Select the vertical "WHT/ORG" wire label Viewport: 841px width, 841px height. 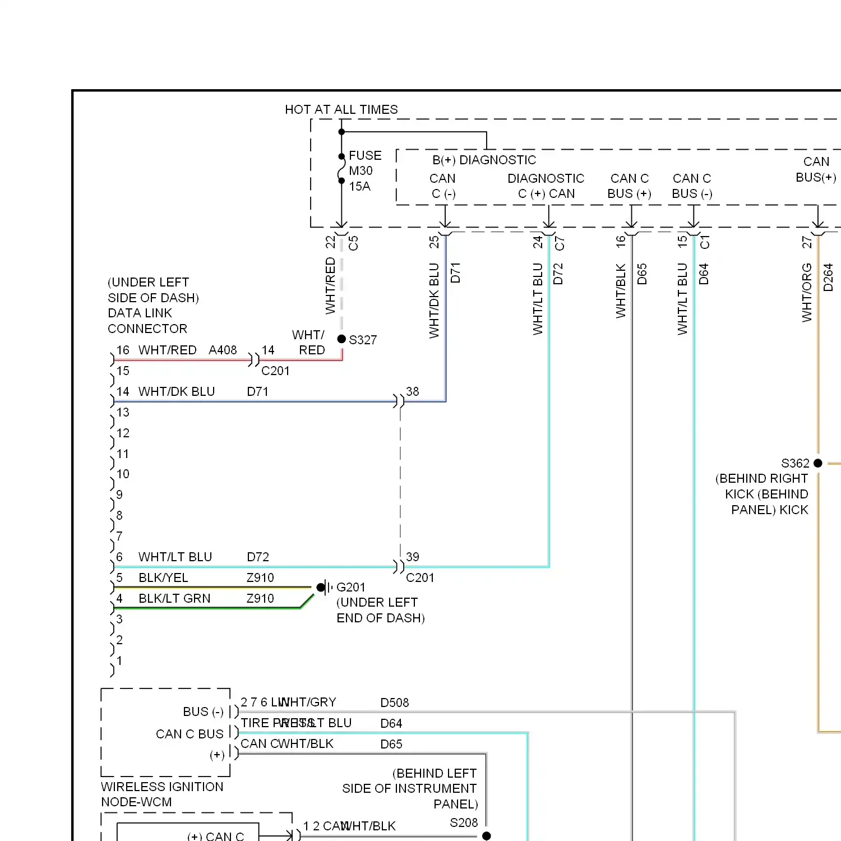pyautogui.click(x=807, y=293)
